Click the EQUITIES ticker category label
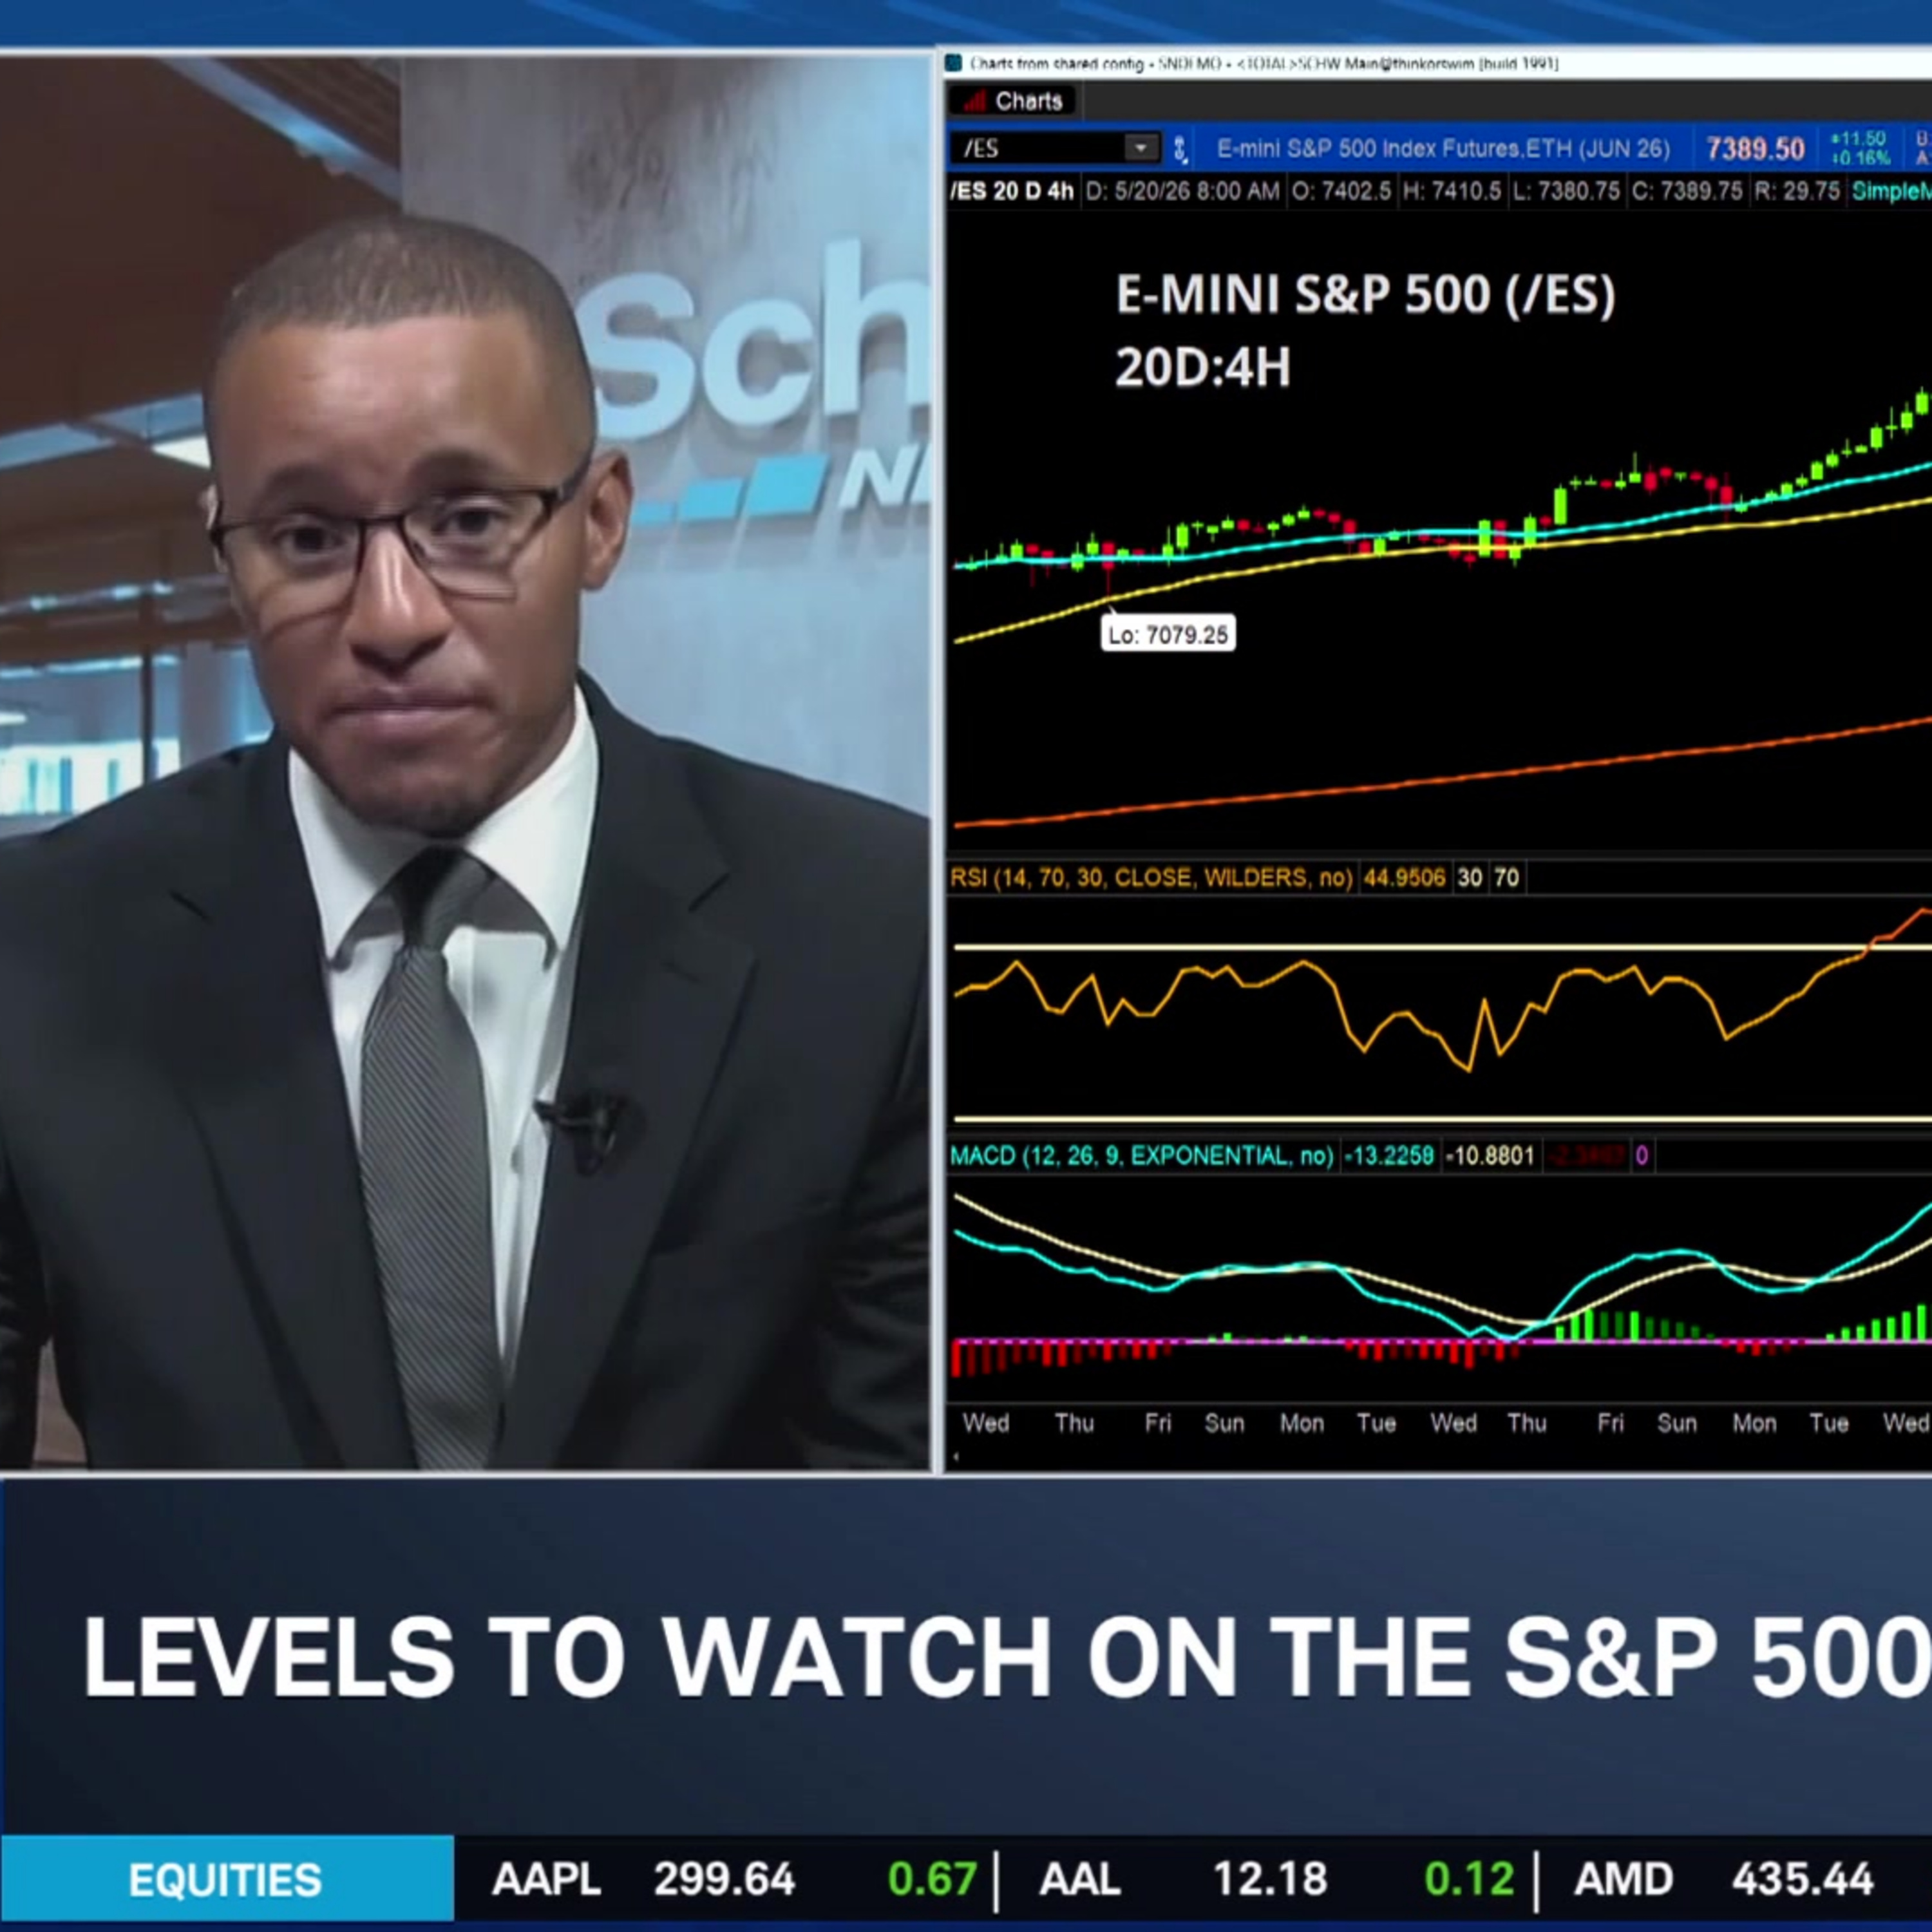Screen dimensions: 1932x1932 (x=226, y=1880)
